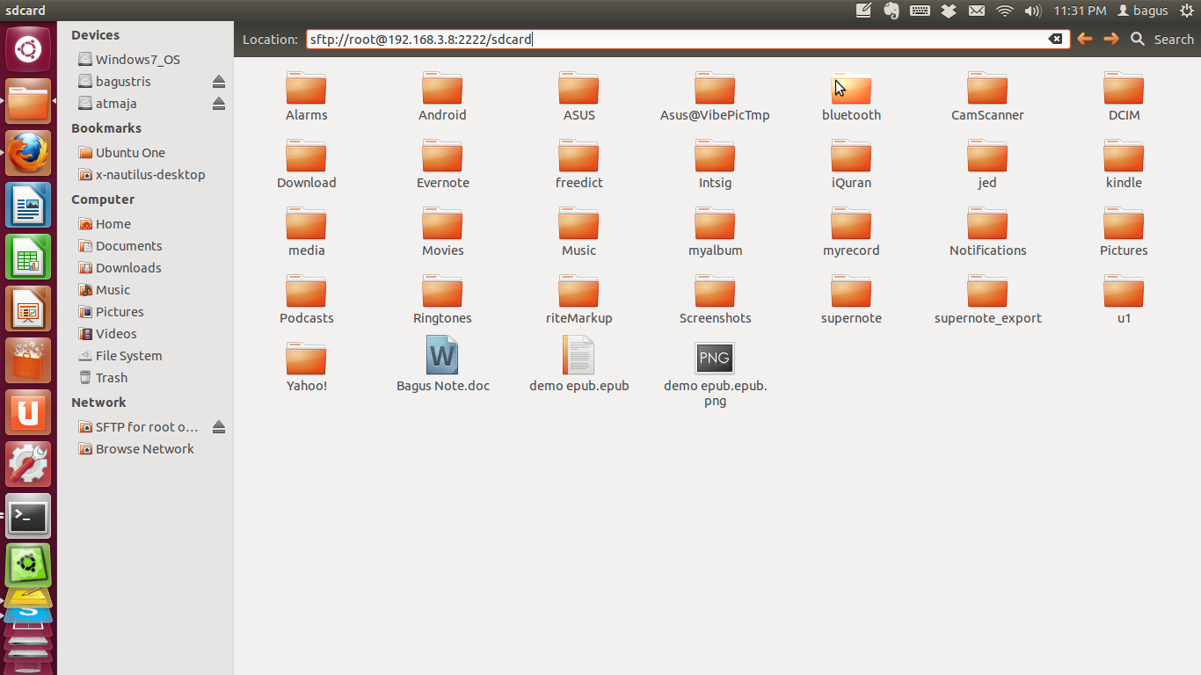This screenshot has width=1201, height=675.
Task: Open the bagus user menu
Action: tap(1143, 11)
